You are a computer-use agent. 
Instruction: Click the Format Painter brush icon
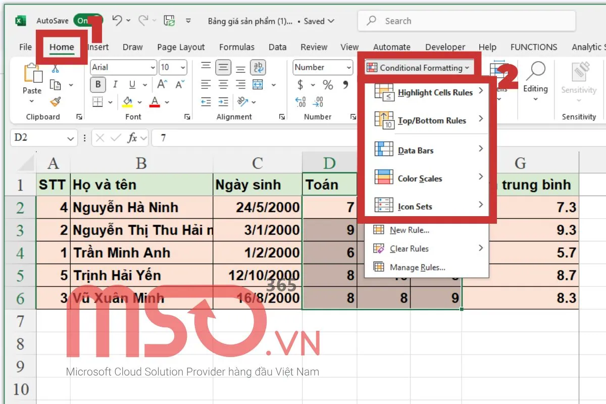[x=55, y=102]
